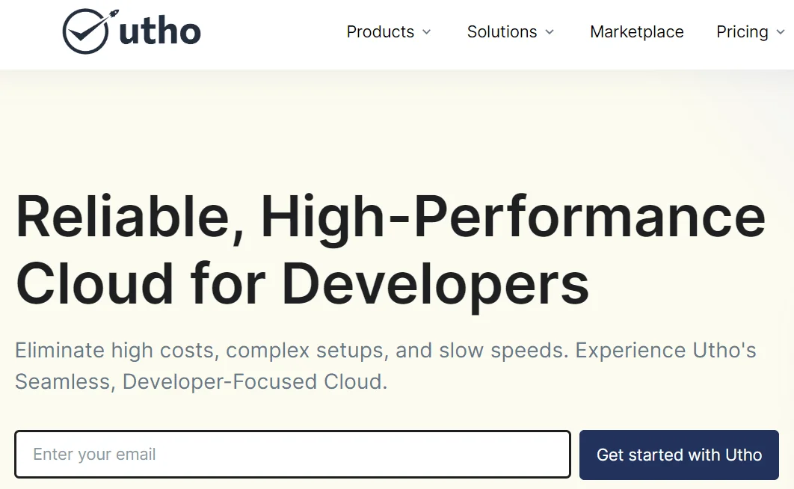Expand the chevron next to Products
The height and width of the screenshot is (489, 794).
click(x=427, y=32)
